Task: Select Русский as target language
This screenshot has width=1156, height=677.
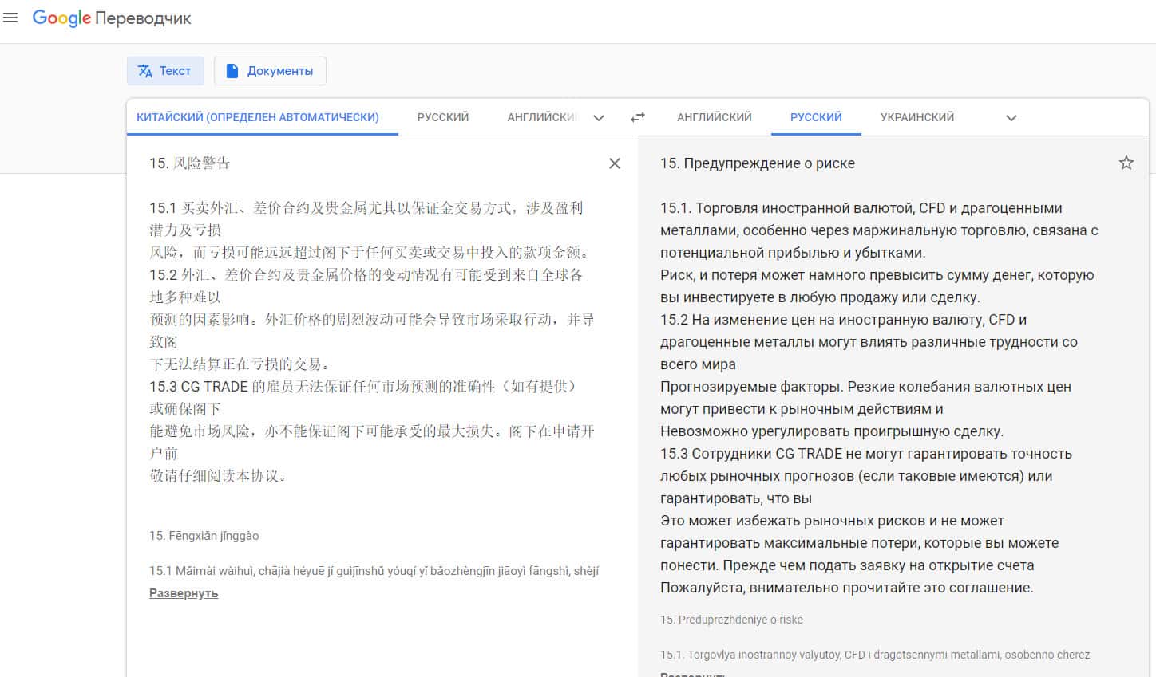Action: coord(815,117)
